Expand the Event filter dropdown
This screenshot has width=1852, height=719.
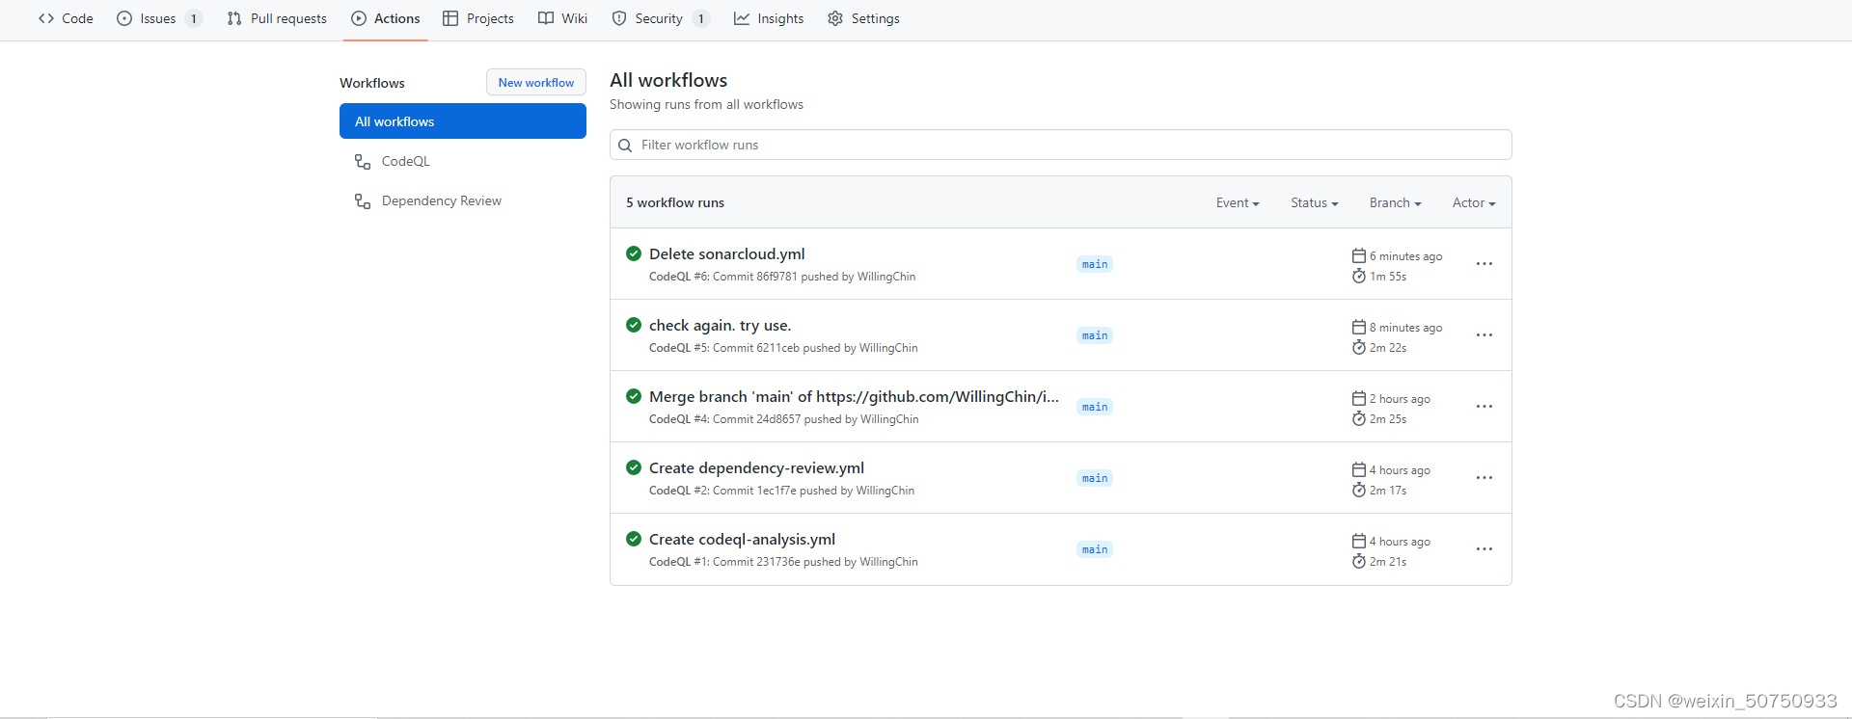click(x=1238, y=202)
